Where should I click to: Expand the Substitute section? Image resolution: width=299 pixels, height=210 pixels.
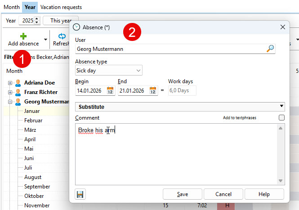tap(281, 107)
